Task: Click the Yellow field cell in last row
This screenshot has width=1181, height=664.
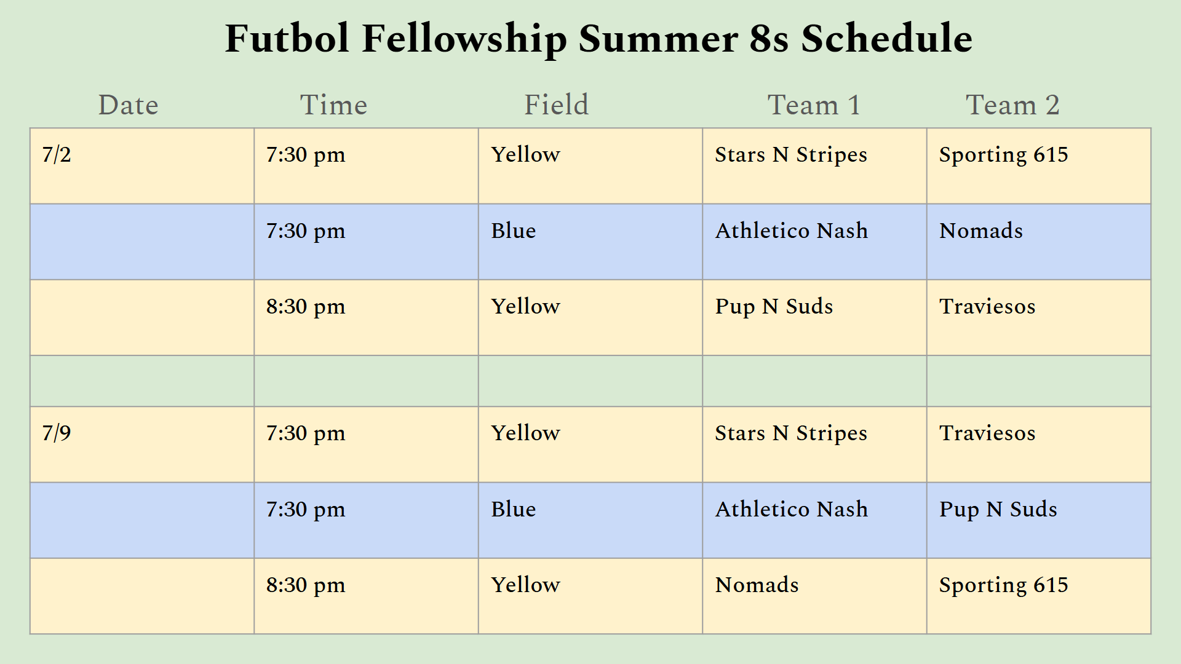Action: (590, 596)
